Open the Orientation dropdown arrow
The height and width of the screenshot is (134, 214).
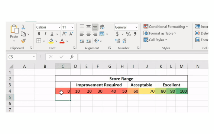101,41
